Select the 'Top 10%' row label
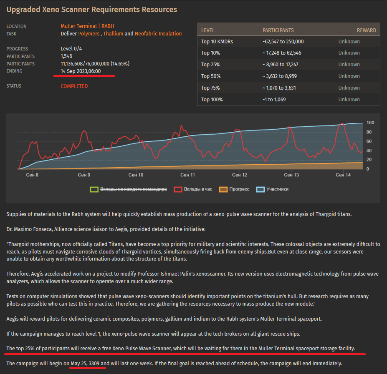Viewport: 387px width, 374px height. (210, 53)
